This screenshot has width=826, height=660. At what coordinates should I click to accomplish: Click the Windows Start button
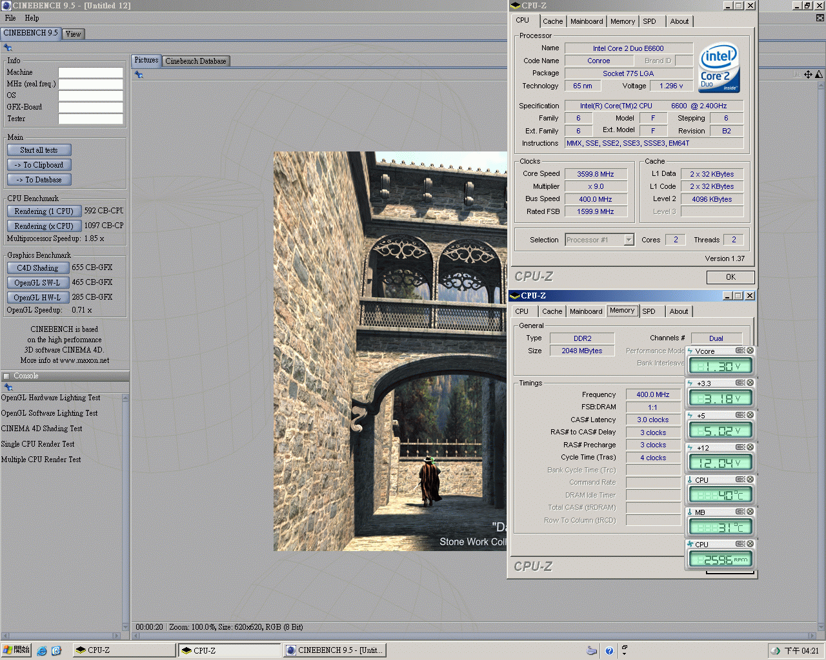point(16,650)
